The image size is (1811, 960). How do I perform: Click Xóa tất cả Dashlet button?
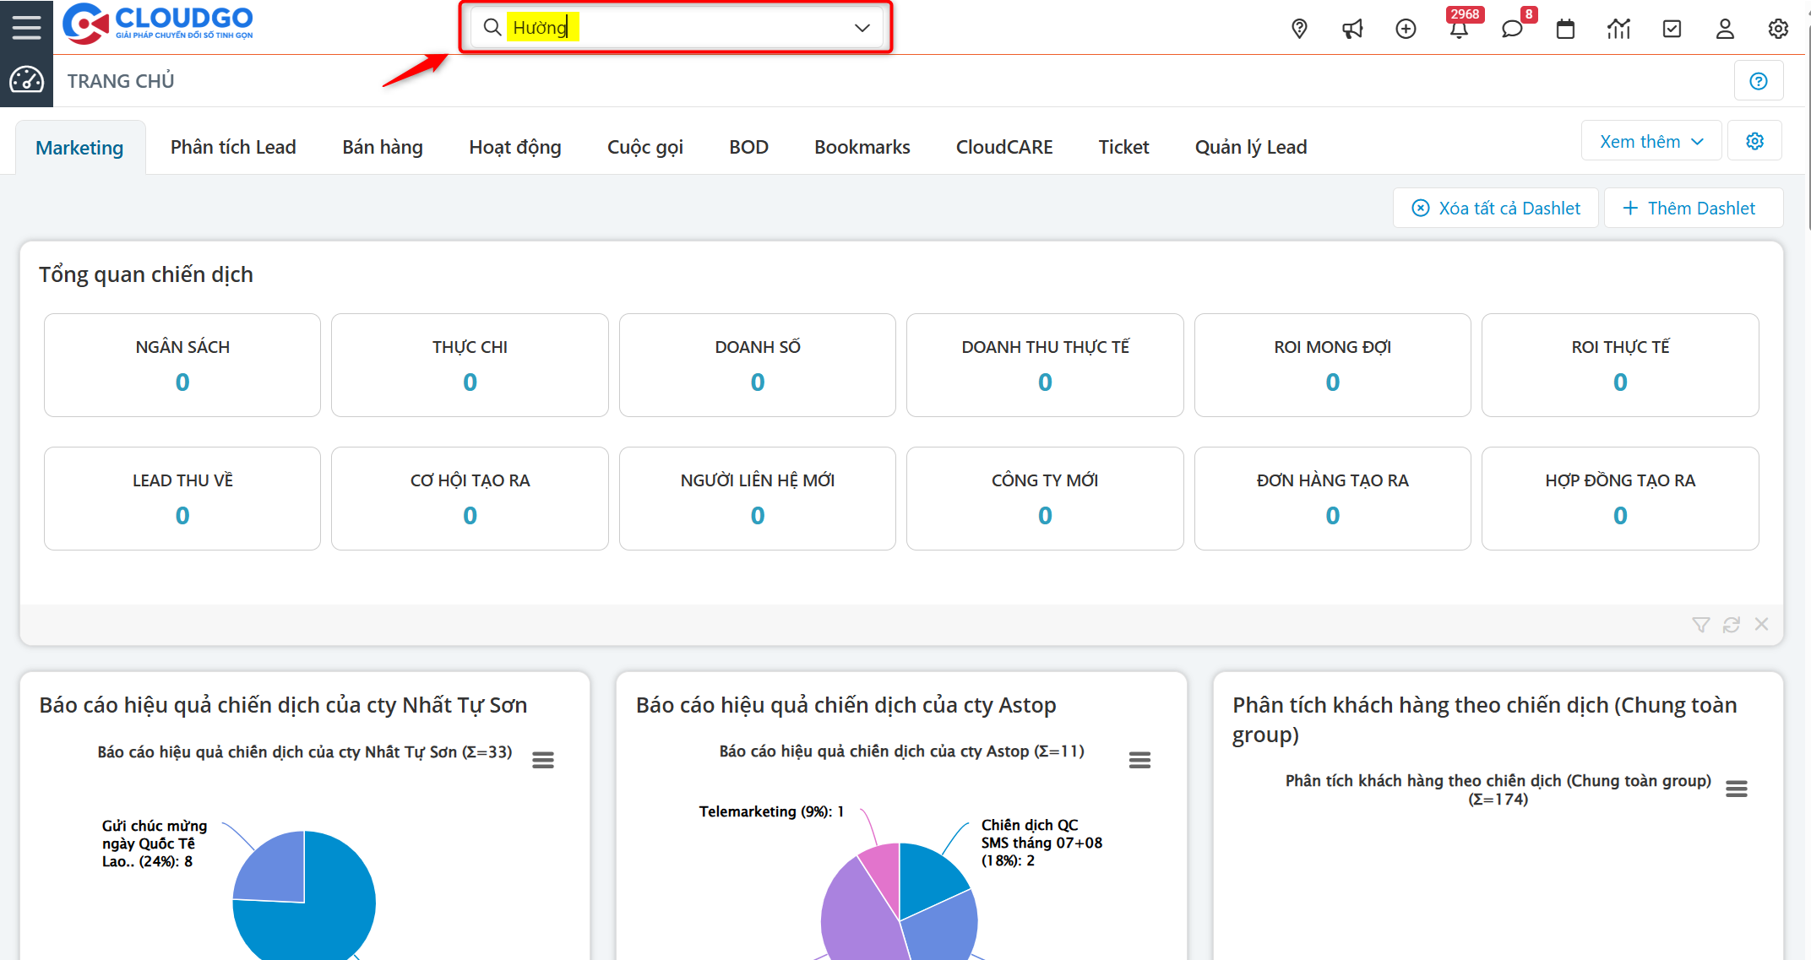click(x=1496, y=208)
